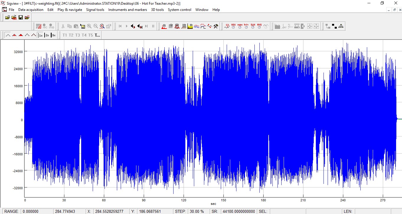Select the resample arrows icon
The image size is (402, 214).
(209, 26)
